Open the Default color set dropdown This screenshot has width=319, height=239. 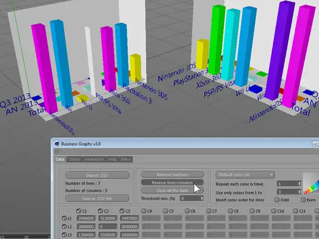pos(245,175)
